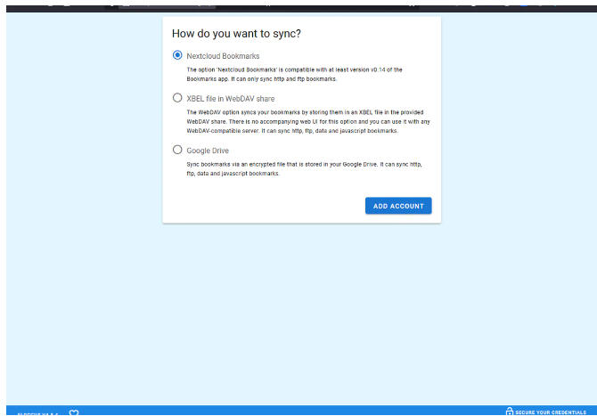Screen dimensions: 597x416
Task: Select the Google Drive sync radio button
Action: (x=177, y=150)
